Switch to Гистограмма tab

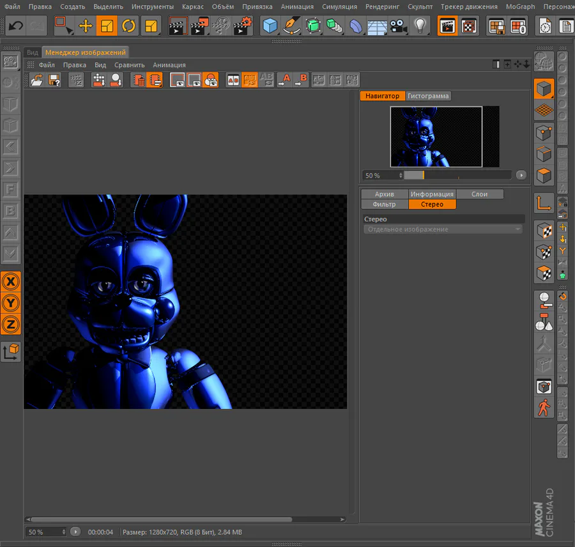point(428,96)
